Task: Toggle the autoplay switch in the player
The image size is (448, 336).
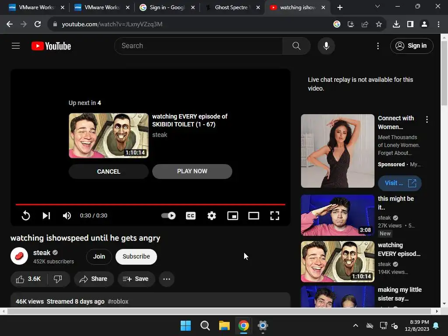Action: pos(168,215)
